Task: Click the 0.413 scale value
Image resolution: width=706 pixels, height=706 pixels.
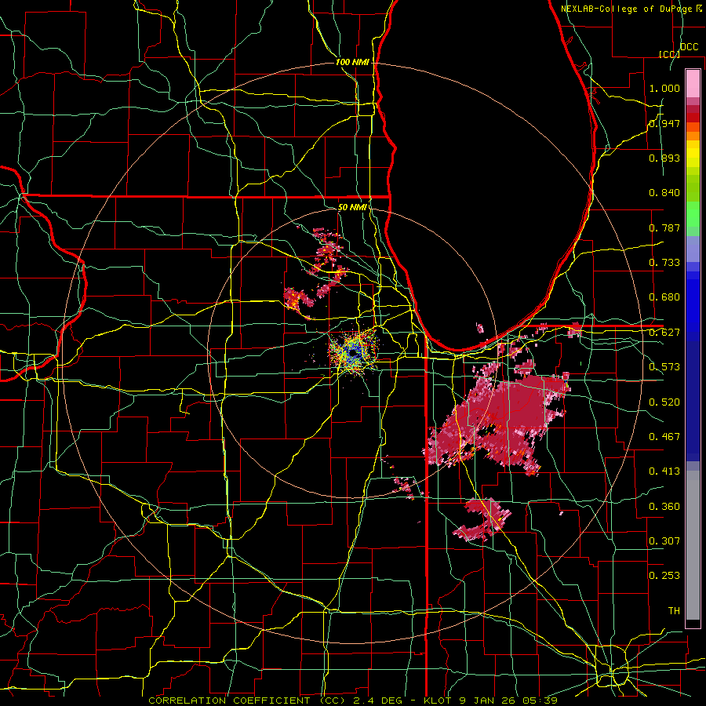Action: coord(664,471)
